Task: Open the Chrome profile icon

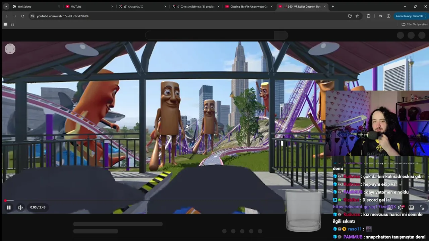Action: 388,16
